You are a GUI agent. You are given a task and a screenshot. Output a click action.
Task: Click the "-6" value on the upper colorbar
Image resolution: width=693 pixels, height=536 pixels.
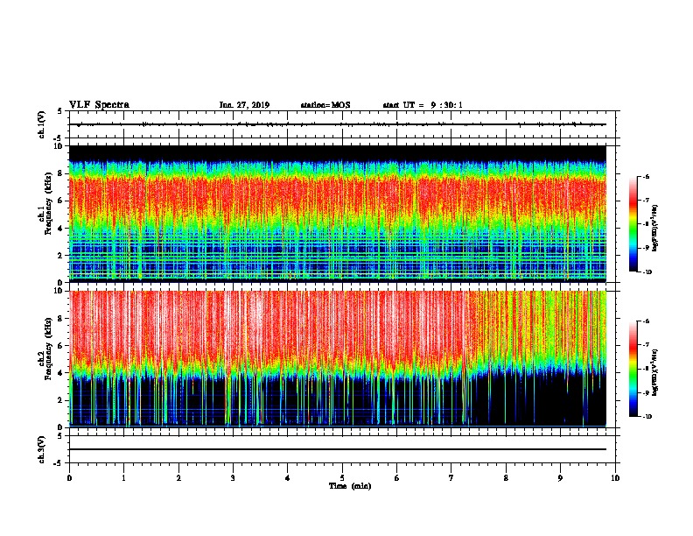pyautogui.click(x=646, y=176)
